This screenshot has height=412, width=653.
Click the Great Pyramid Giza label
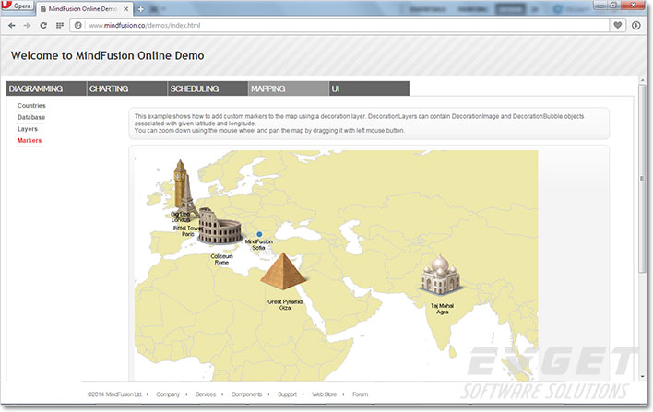(285, 305)
